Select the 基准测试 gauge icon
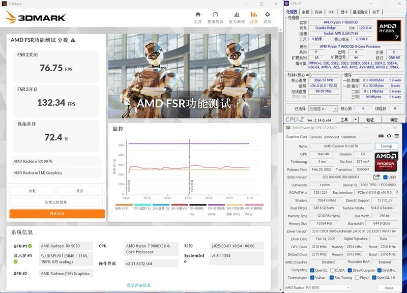Screen dimensions: 407x293 (215, 14)
